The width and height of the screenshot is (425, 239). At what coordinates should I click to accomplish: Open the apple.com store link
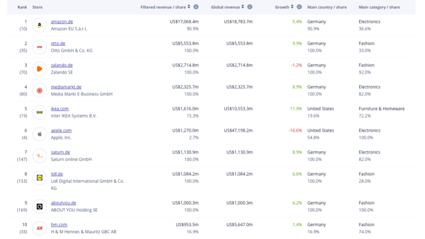click(x=61, y=130)
